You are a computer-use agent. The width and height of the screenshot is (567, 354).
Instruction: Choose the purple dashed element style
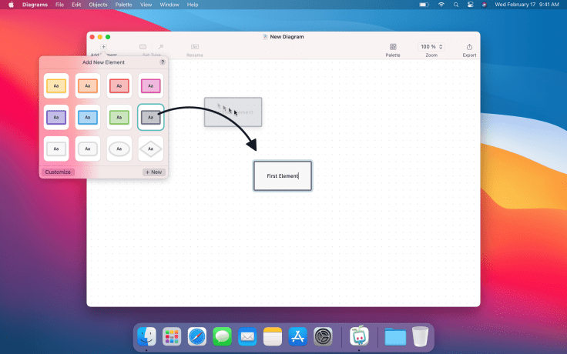(56, 118)
